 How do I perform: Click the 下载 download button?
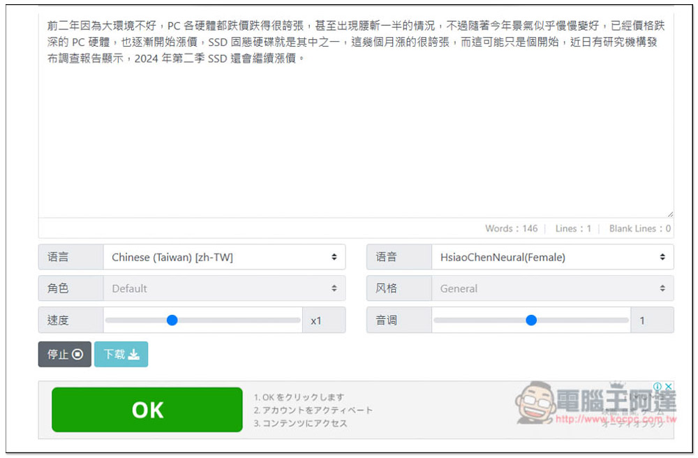click(121, 354)
